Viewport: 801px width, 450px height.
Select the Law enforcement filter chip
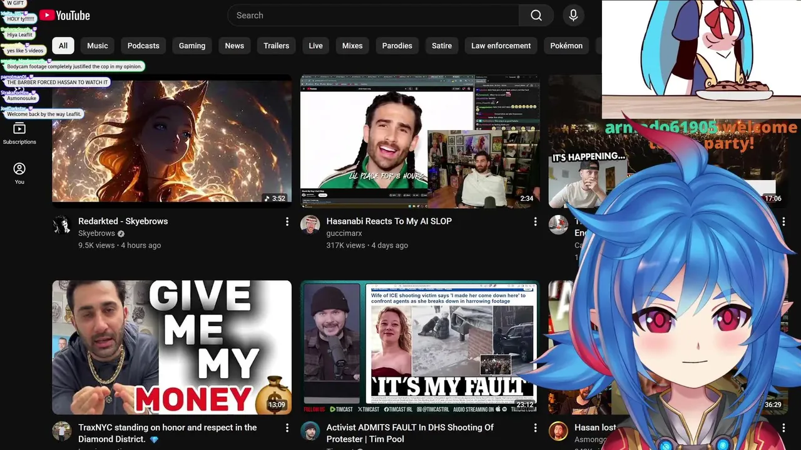tap(501, 46)
